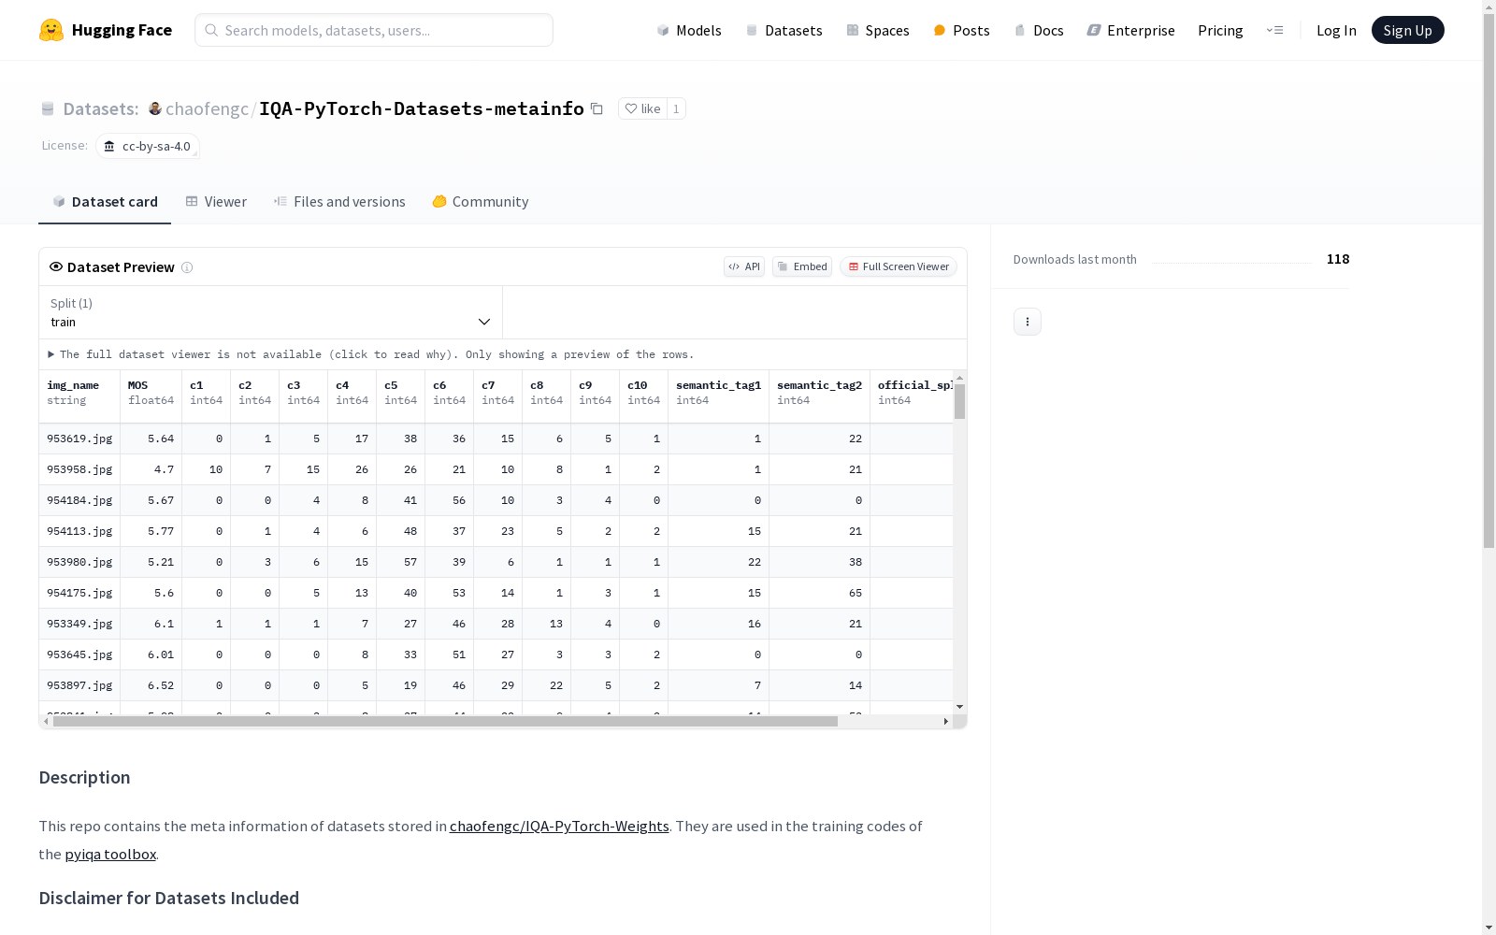Select the 953349.jpg cell
The image size is (1496, 935).
(79, 624)
